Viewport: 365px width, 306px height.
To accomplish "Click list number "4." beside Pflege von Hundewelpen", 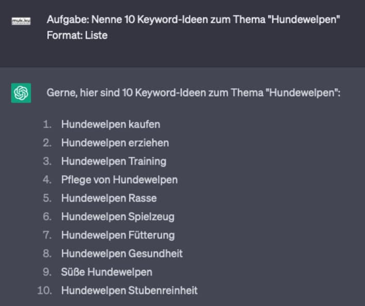I will [x=47, y=180].
